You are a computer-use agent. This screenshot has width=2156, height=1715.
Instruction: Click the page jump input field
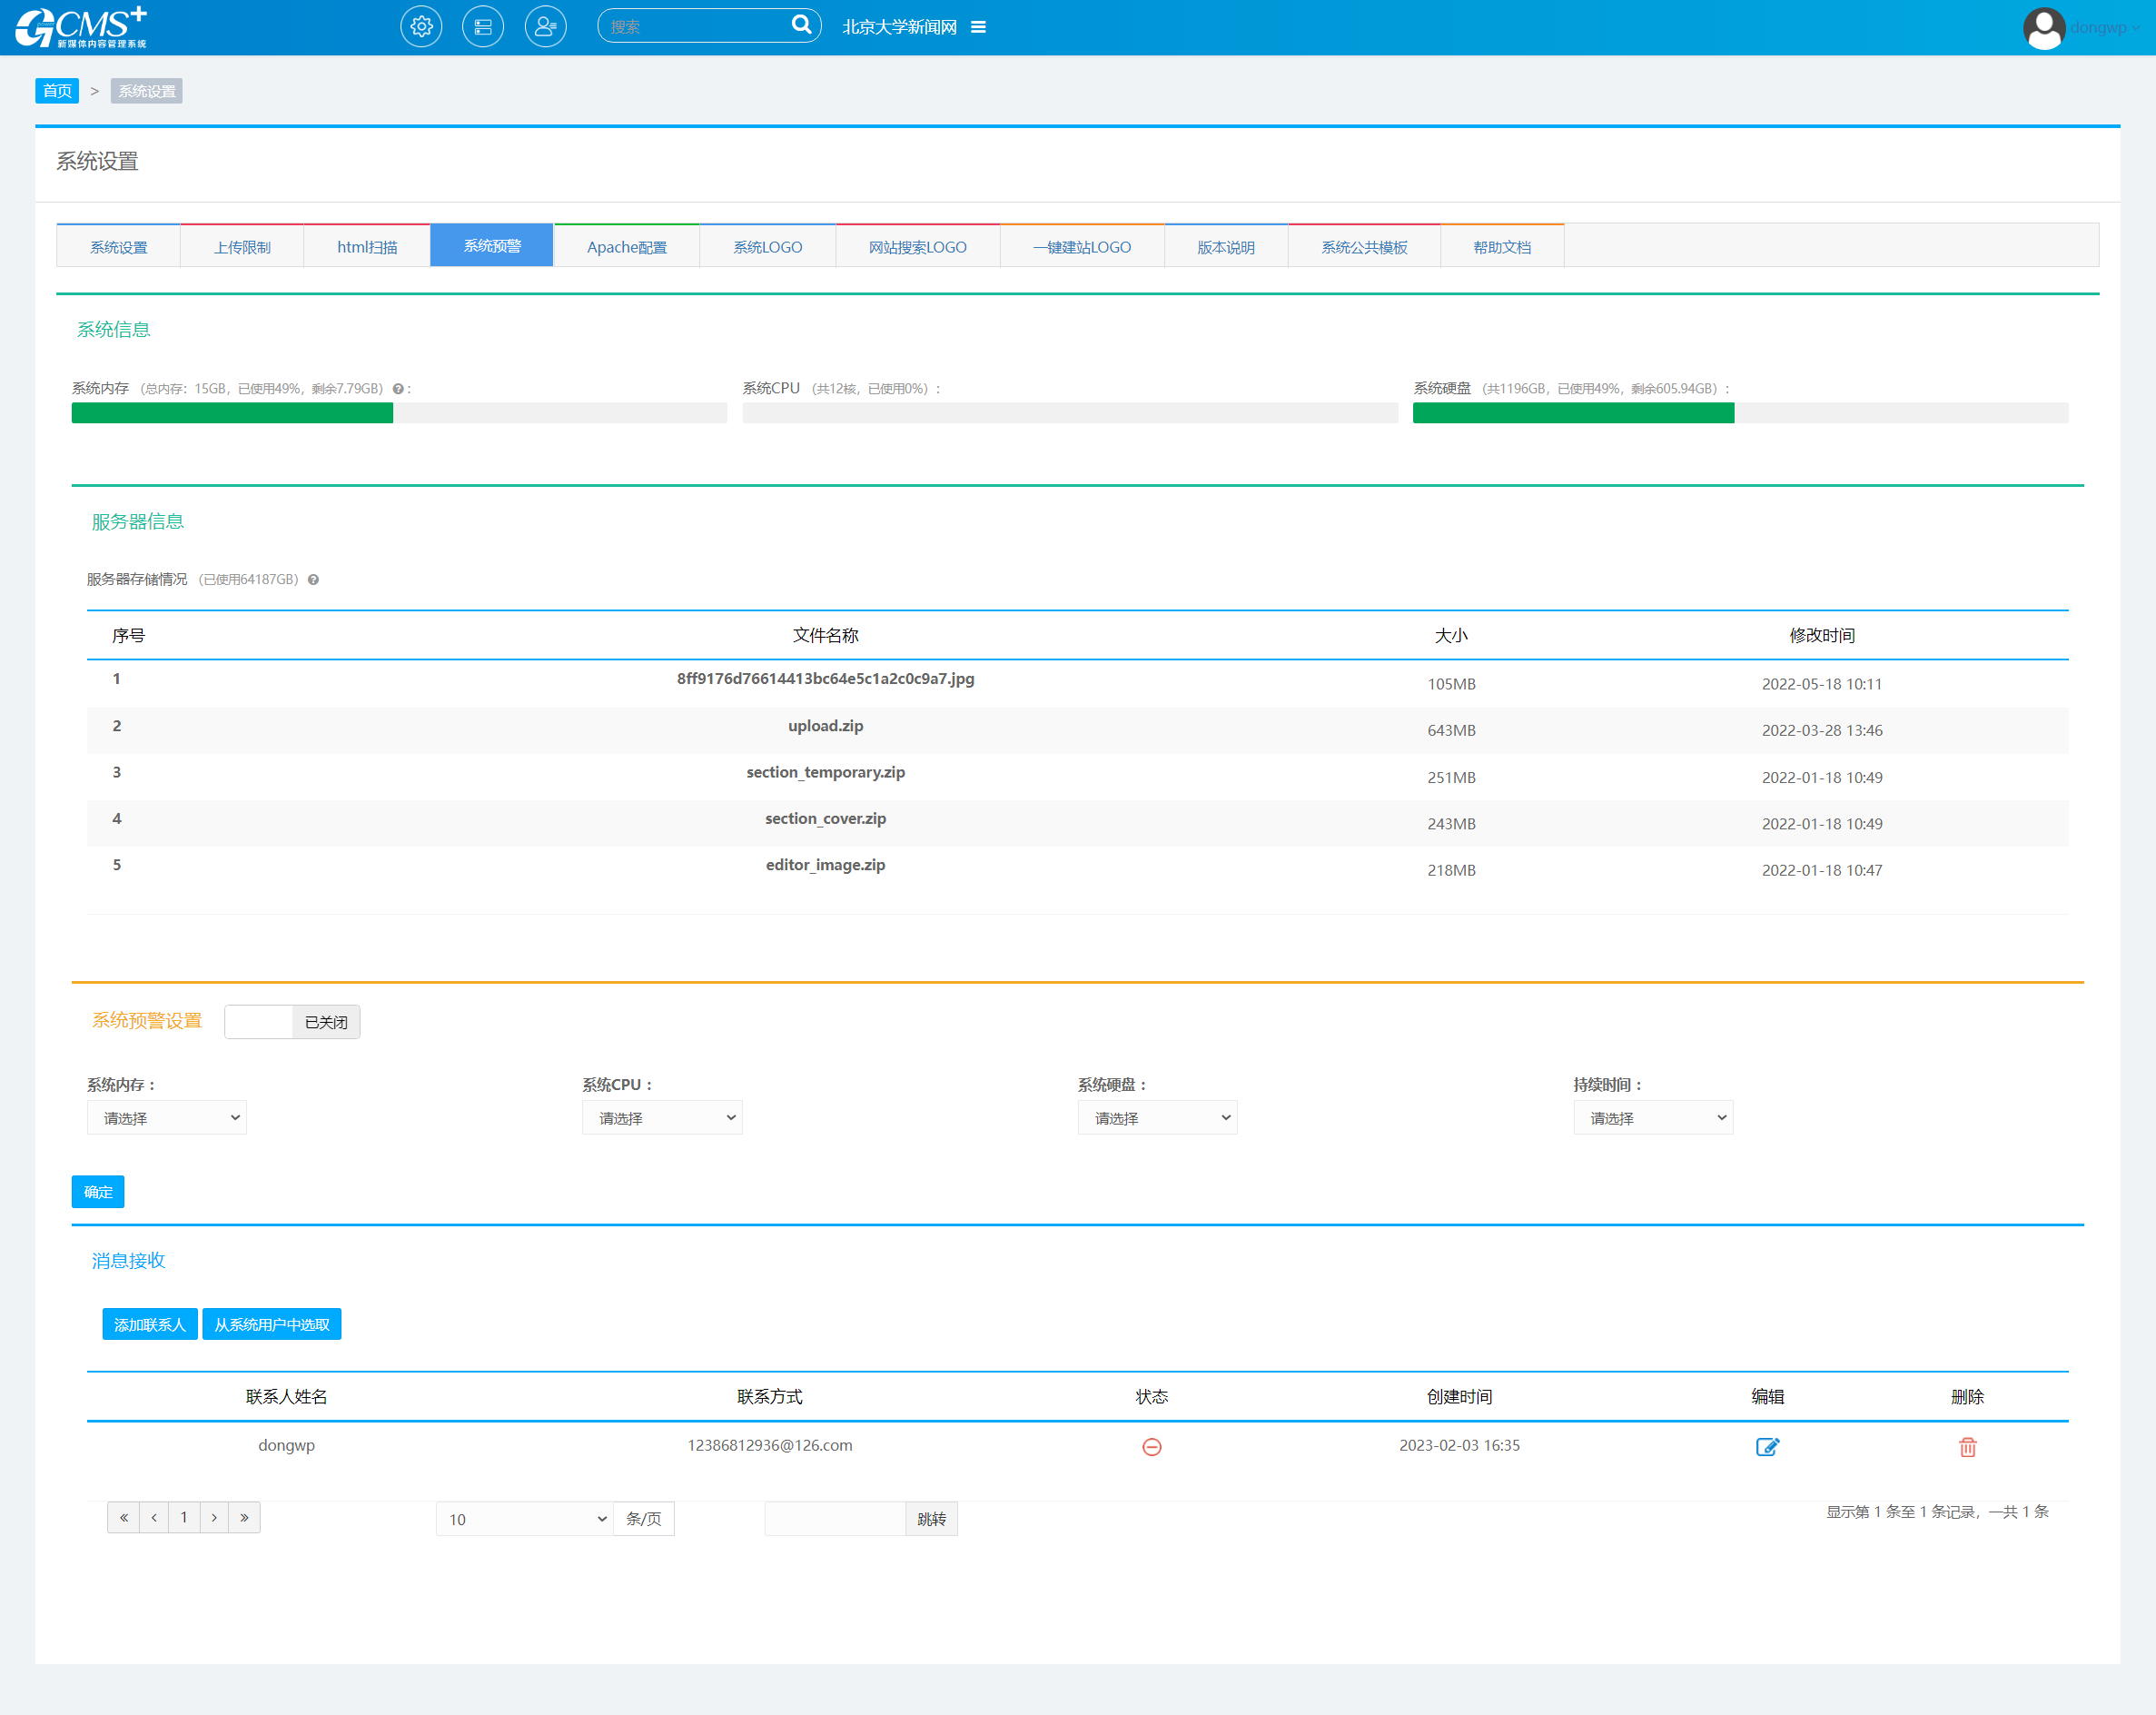coord(835,1519)
